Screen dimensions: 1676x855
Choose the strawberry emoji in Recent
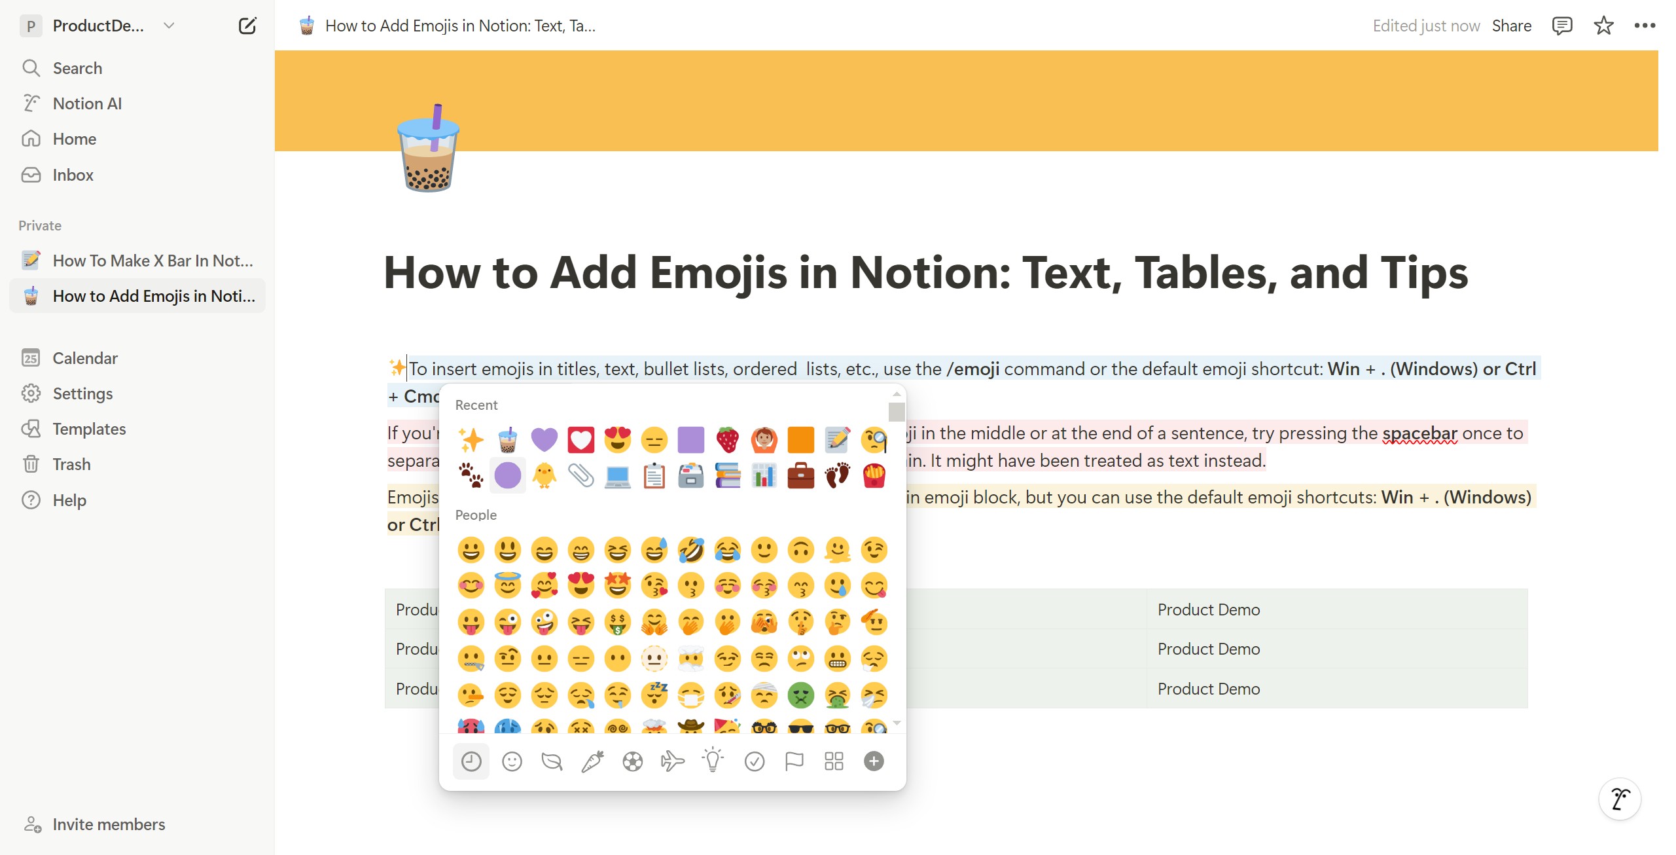pyautogui.click(x=727, y=440)
